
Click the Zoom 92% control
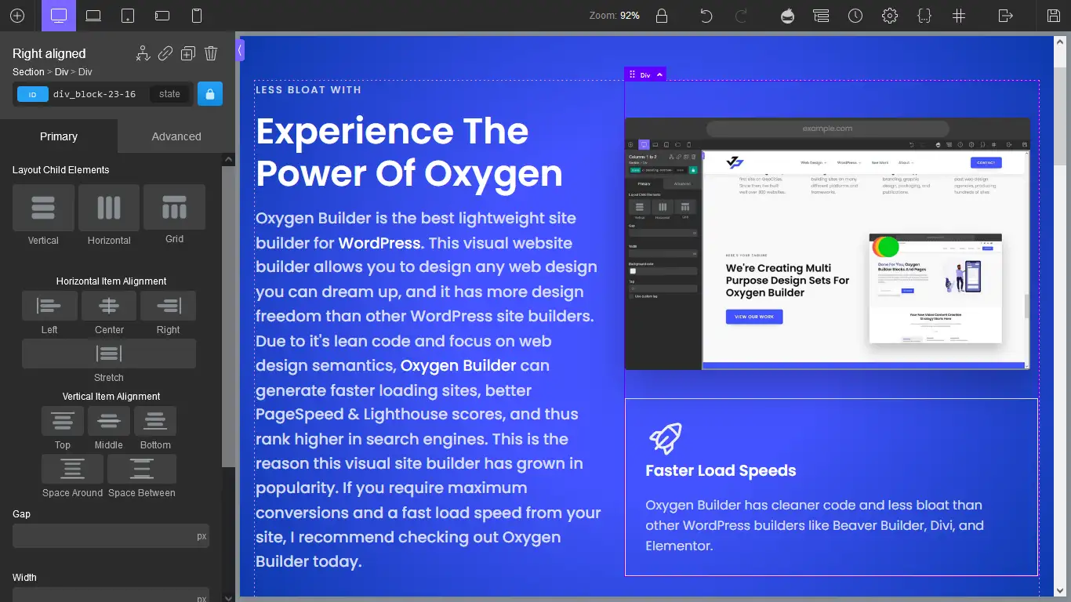615,14
